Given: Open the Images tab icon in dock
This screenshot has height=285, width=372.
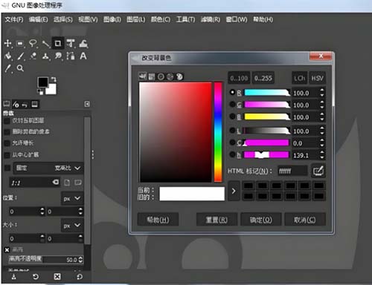Looking at the screenshot, I should [x=35, y=105].
